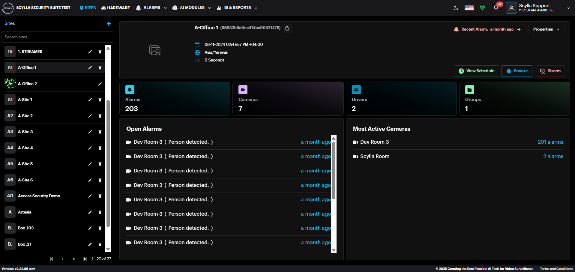Click the A-Office 1 image placeholder

(155, 50)
